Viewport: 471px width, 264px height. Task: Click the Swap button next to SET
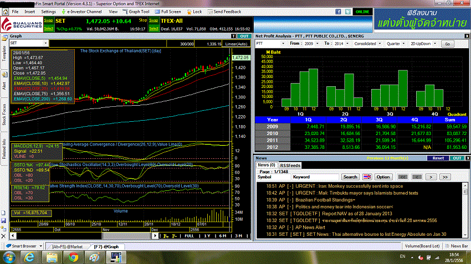(x=48, y=20)
